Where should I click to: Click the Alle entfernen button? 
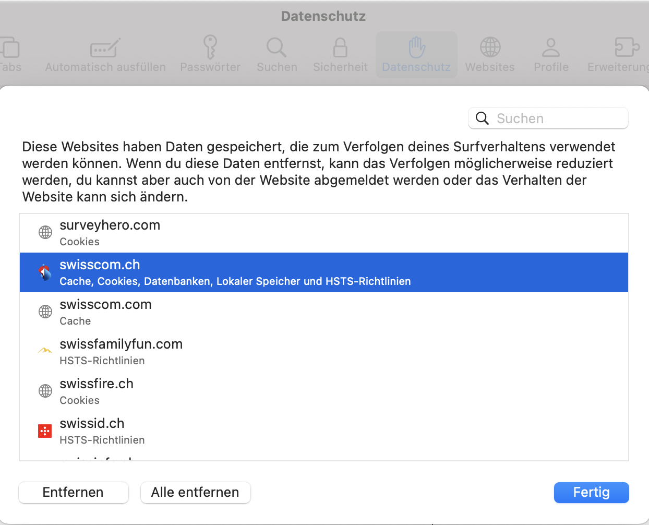click(x=196, y=493)
